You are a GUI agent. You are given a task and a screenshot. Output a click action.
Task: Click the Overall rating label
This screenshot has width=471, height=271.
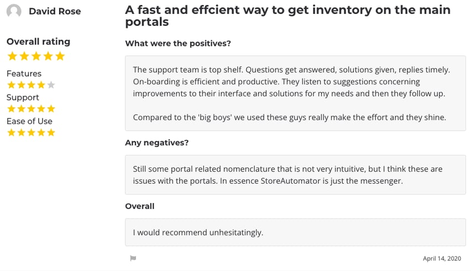[39, 41]
